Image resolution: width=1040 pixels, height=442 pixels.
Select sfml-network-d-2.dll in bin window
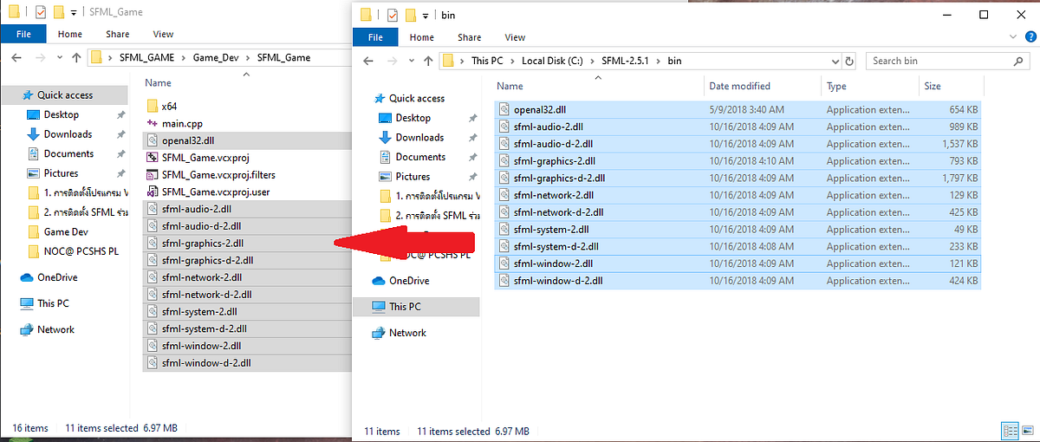pos(738,212)
